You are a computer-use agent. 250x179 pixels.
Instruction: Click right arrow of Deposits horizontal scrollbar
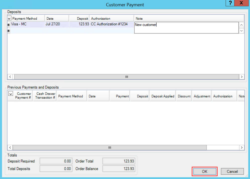(242, 77)
